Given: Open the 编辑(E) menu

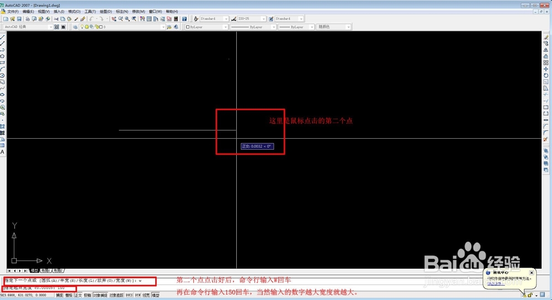Looking at the screenshot, I should click(x=28, y=11).
